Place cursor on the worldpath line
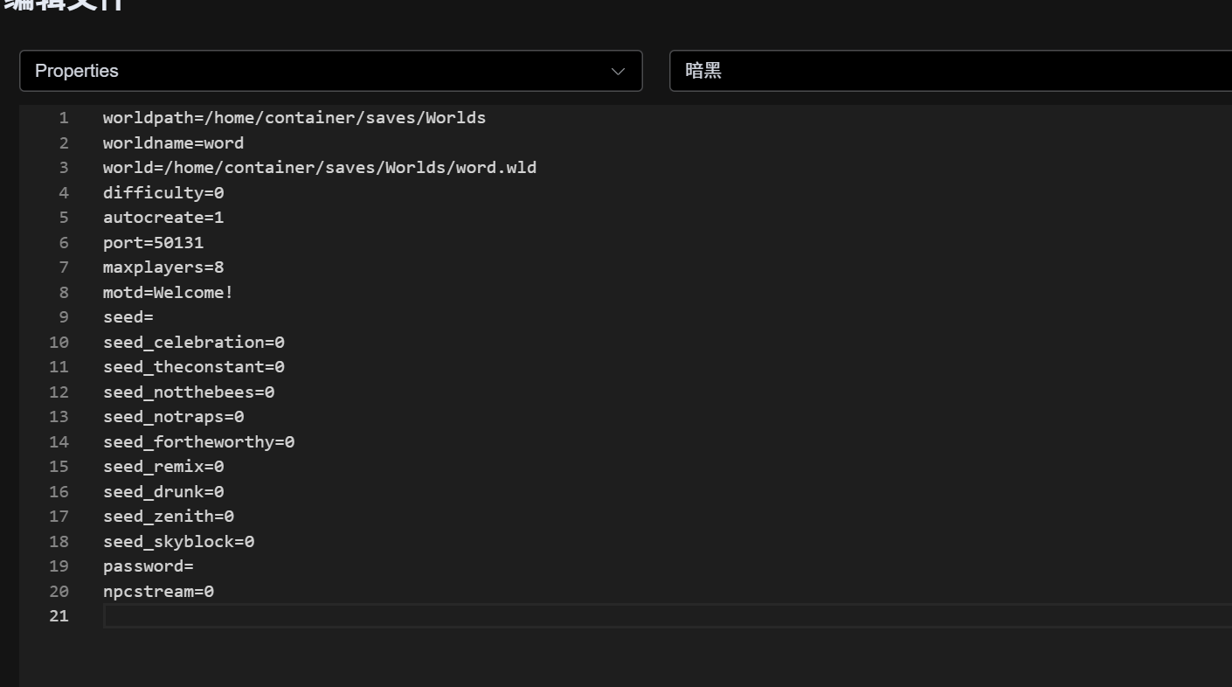Image resolution: width=1232 pixels, height=687 pixels. click(294, 118)
